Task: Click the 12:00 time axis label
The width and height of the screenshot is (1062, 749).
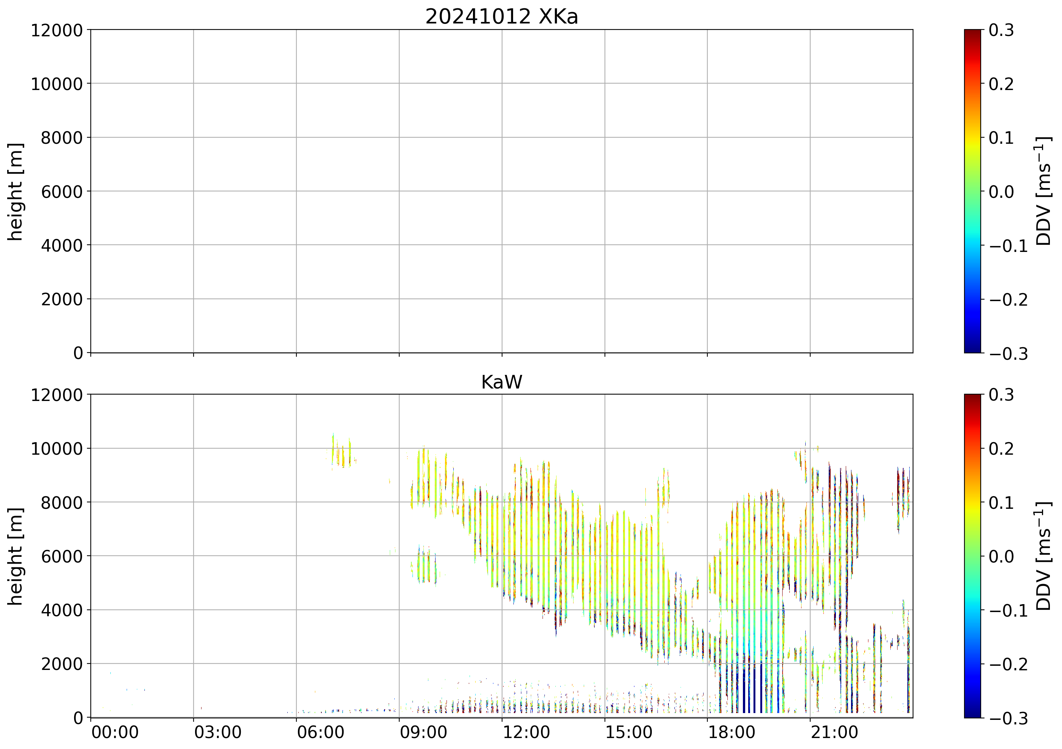Action: [526, 733]
